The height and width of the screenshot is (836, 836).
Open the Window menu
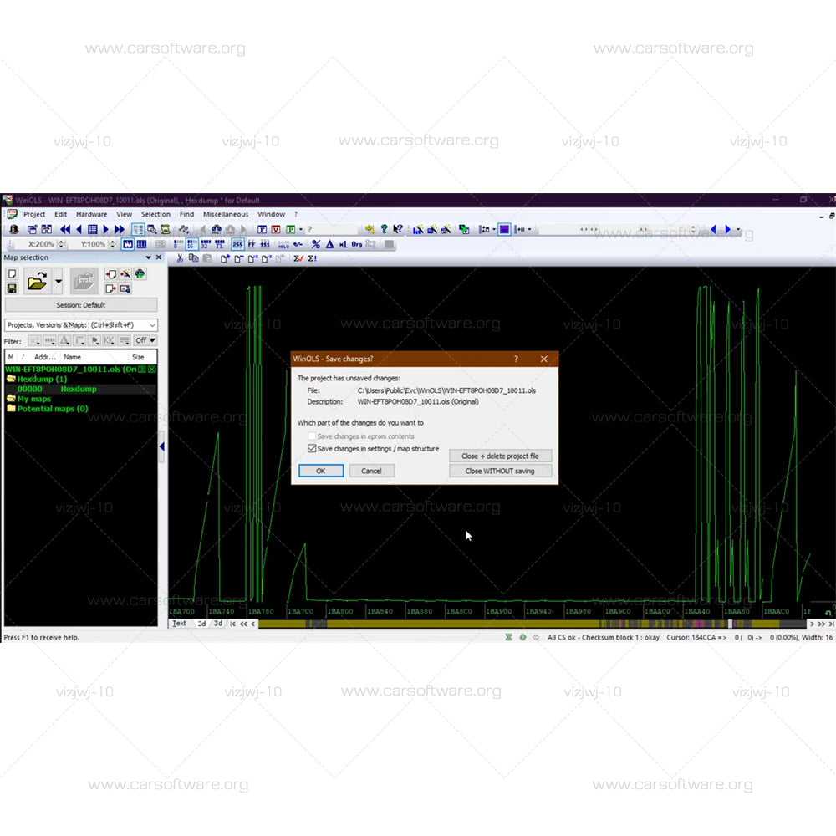[272, 214]
